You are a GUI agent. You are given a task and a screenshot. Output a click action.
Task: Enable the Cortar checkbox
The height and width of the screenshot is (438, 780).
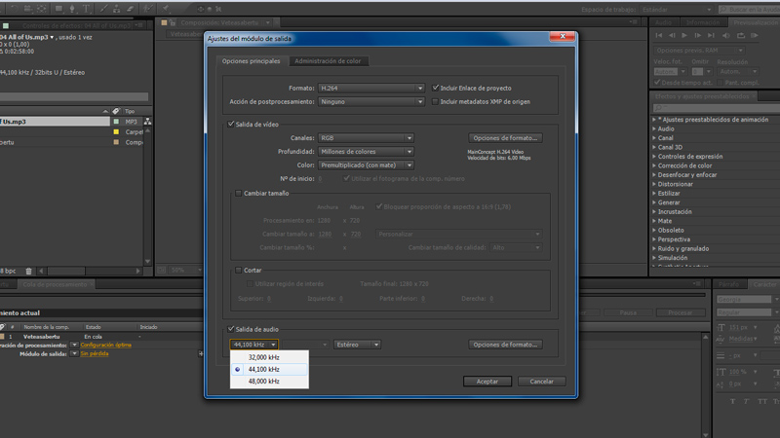tap(238, 271)
